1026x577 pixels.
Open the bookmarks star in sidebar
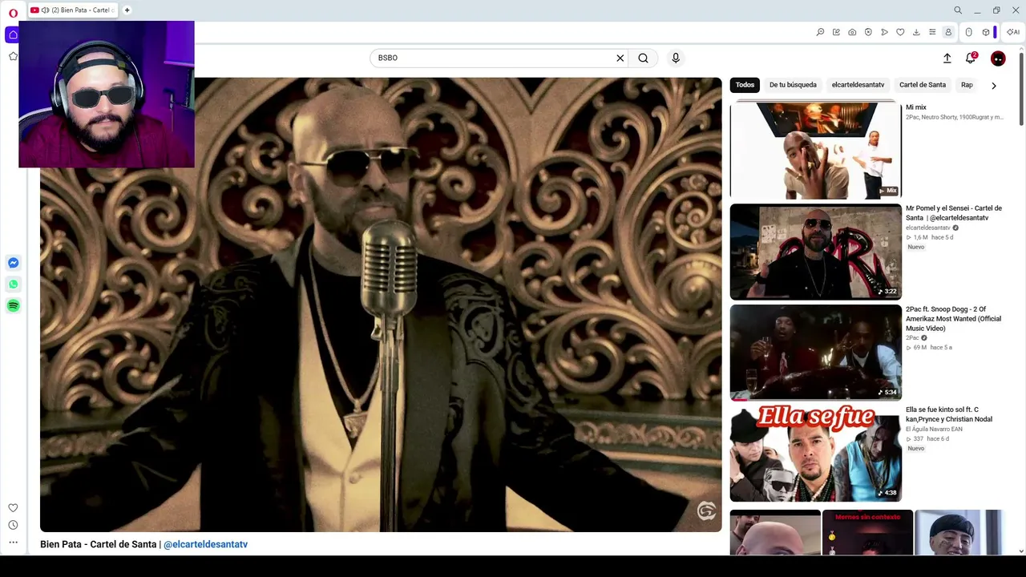coord(13,56)
